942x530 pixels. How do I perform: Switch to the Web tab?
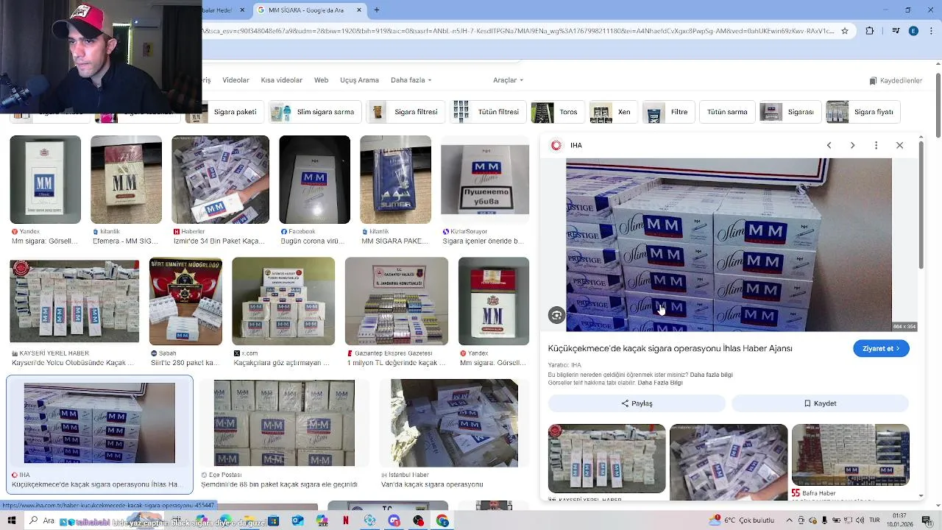[321, 80]
